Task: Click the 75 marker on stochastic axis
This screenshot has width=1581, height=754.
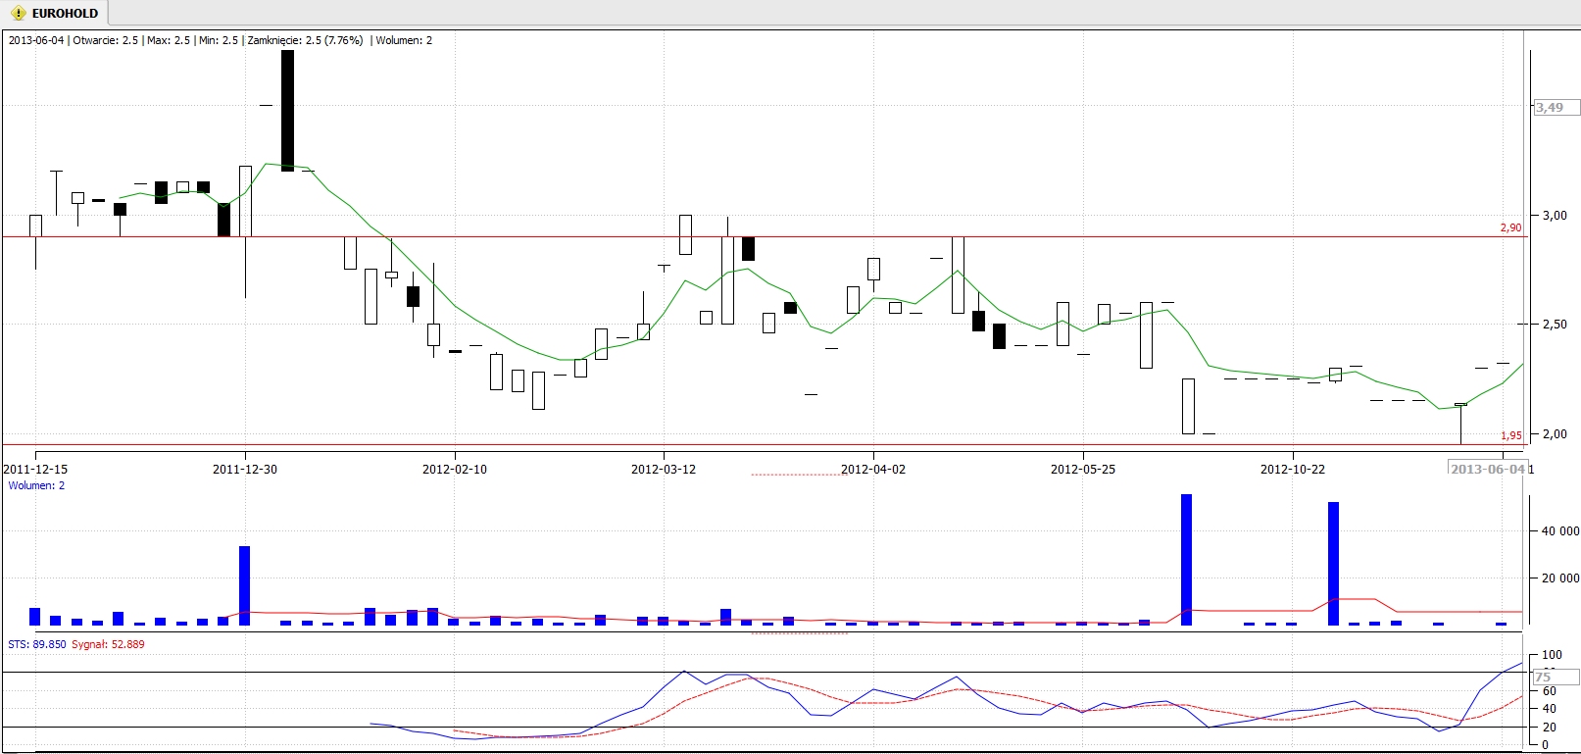Action: click(1556, 677)
